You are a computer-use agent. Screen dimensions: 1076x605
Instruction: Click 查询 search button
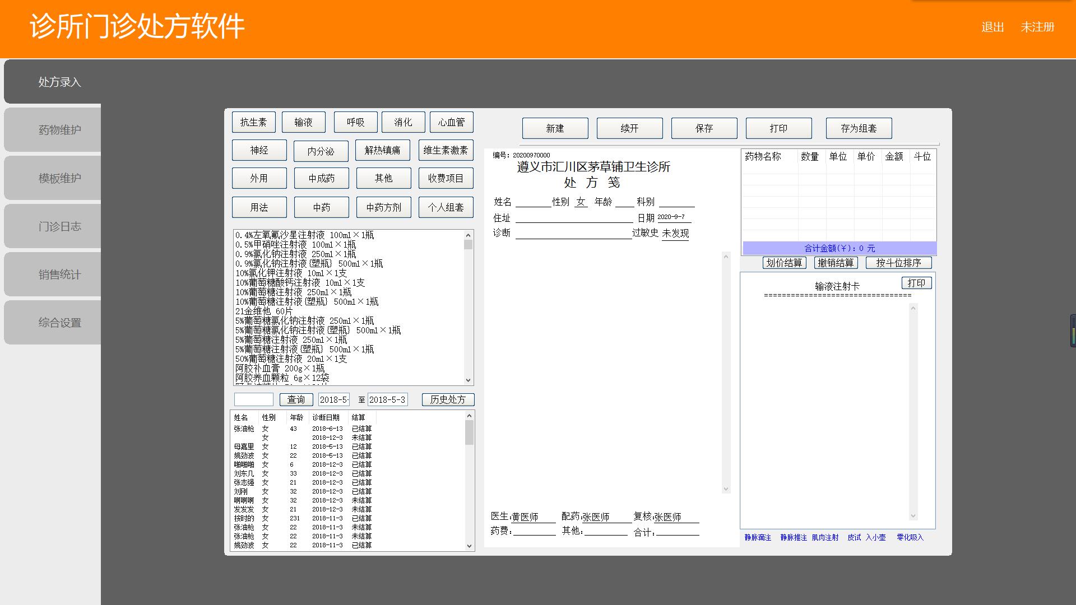pos(296,399)
